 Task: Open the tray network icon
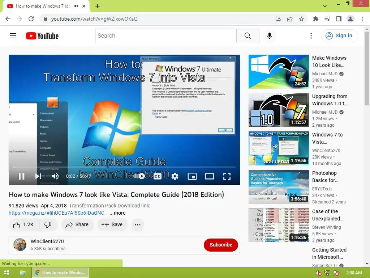(327, 273)
